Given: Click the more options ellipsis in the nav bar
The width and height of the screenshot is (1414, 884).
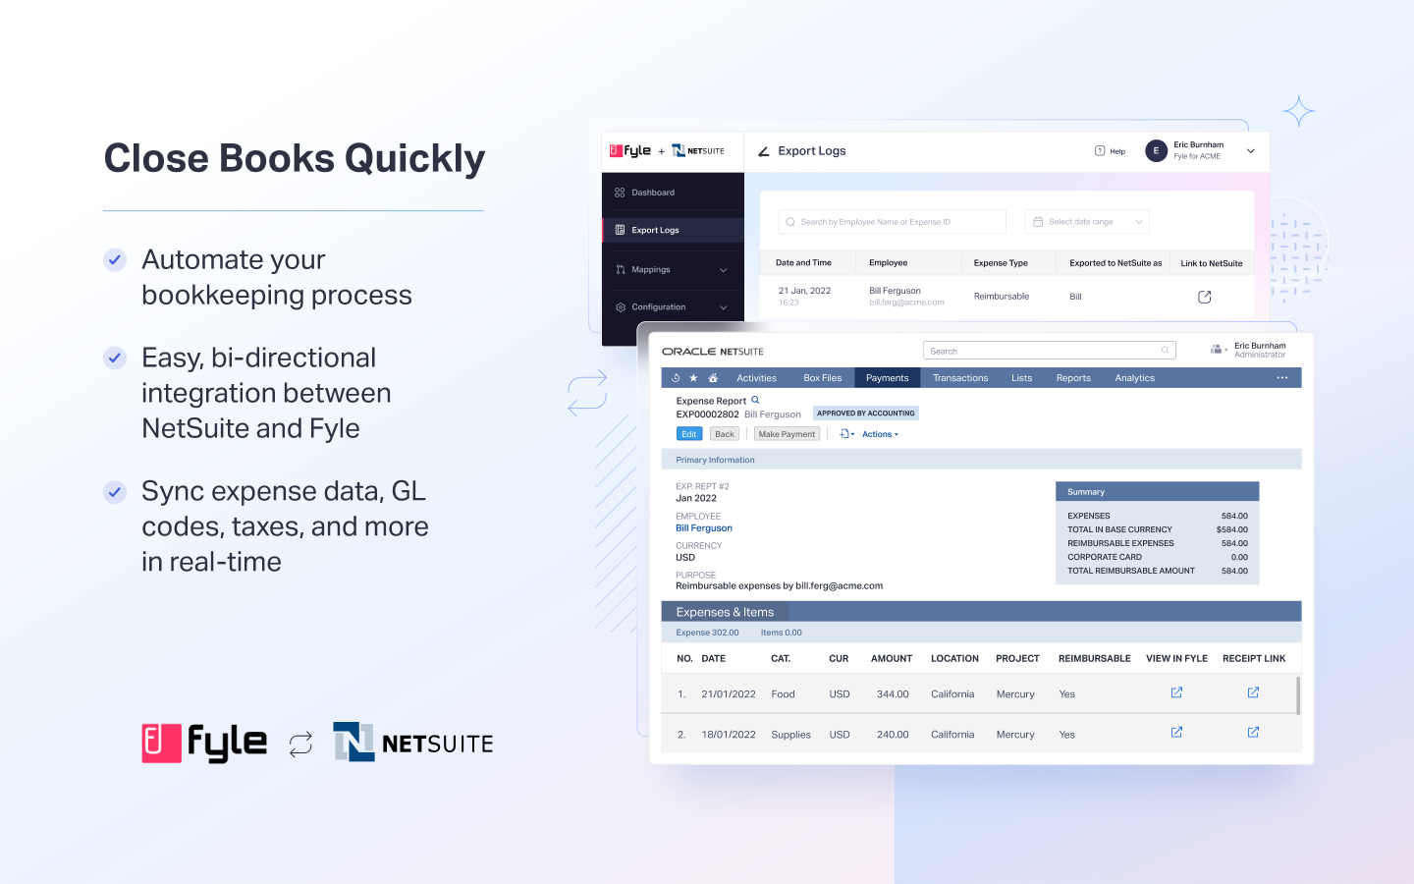Looking at the screenshot, I should (x=1281, y=378).
